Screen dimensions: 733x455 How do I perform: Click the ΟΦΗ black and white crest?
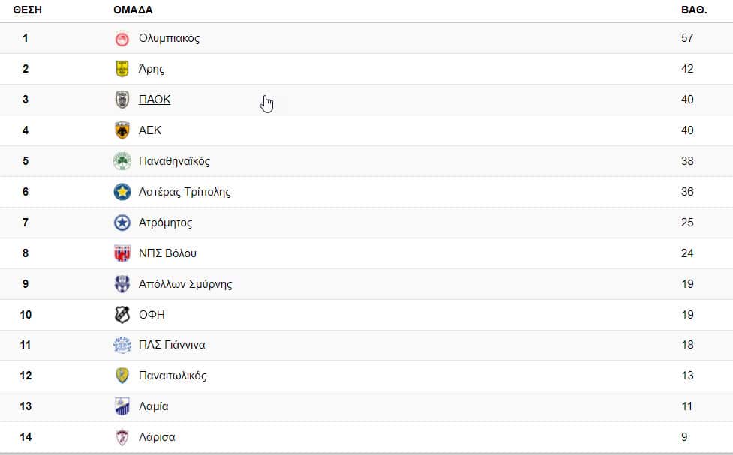tap(122, 315)
